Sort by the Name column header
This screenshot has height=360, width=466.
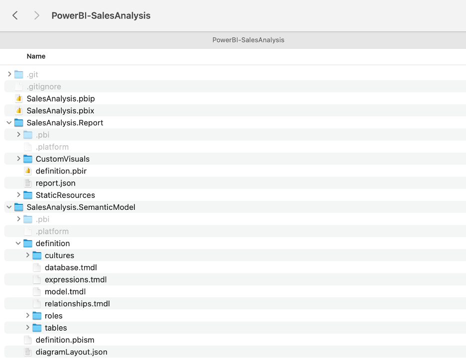(x=36, y=56)
